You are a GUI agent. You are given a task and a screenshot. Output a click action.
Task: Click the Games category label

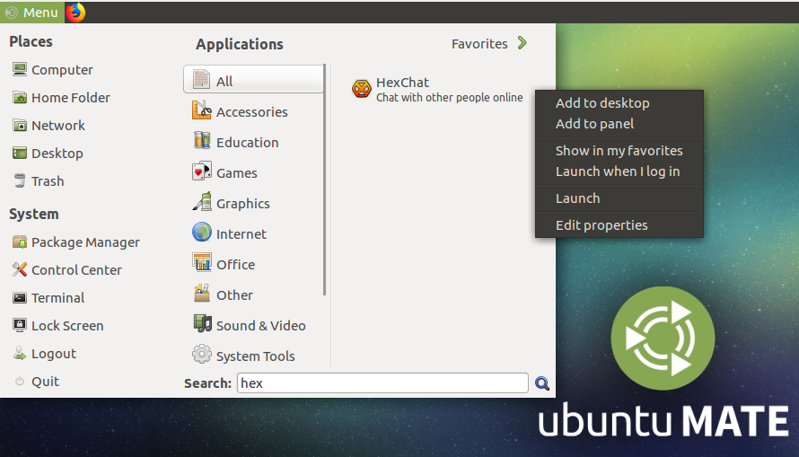click(x=236, y=173)
